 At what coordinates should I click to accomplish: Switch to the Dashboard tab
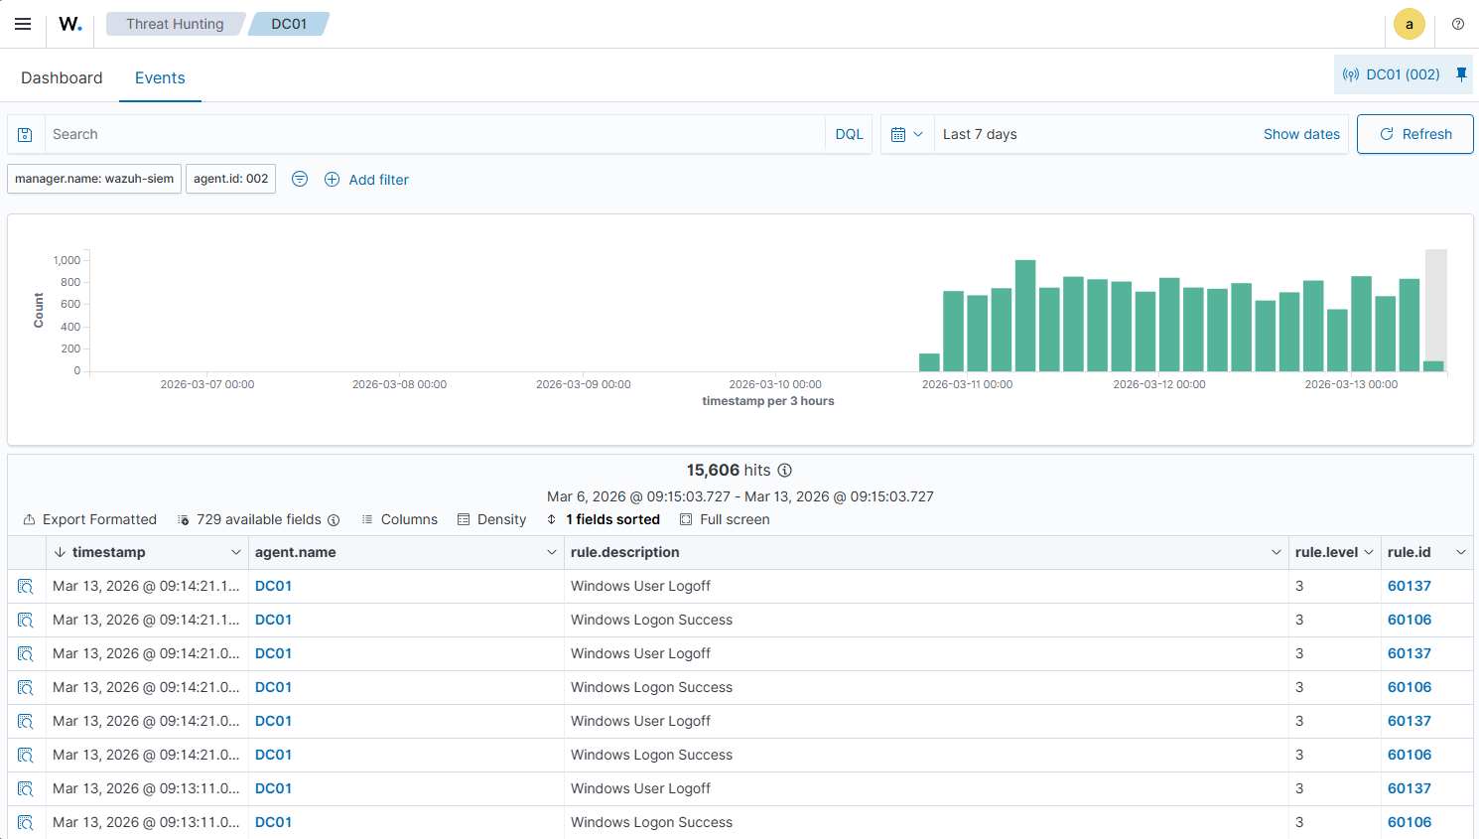[x=62, y=77]
